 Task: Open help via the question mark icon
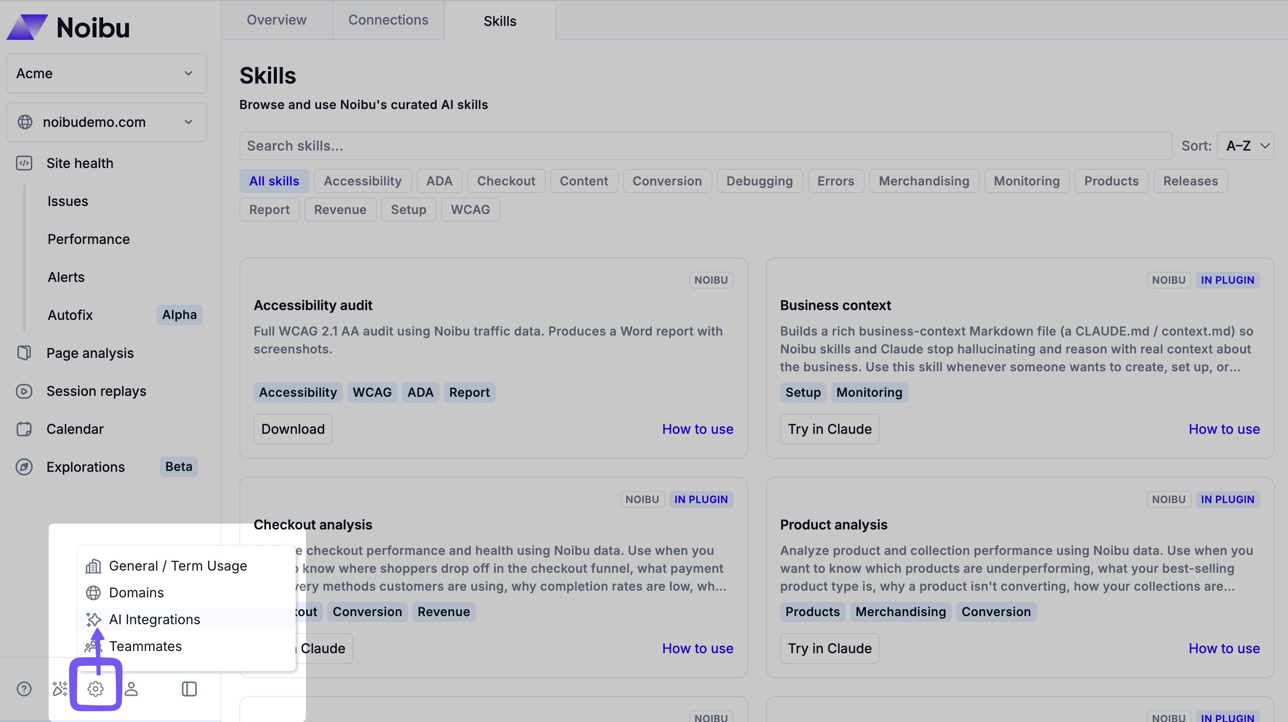point(24,689)
